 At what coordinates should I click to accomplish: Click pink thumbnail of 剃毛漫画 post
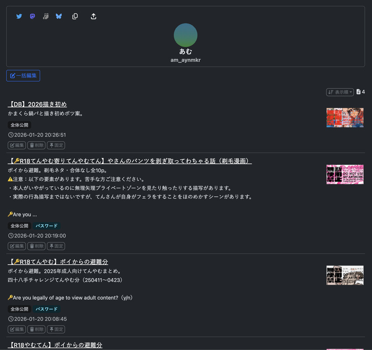pyautogui.click(x=345, y=174)
